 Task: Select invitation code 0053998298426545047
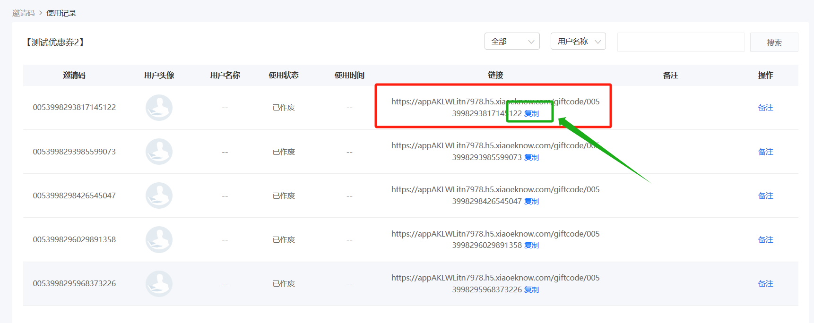click(x=74, y=195)
